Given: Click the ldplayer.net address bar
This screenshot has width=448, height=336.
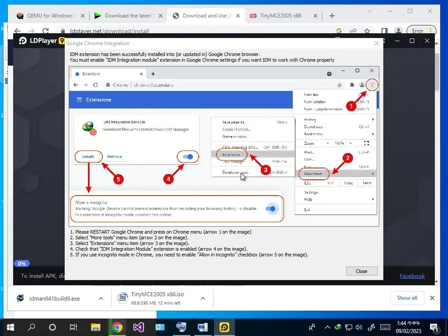Looking at the screenshot, I should [197, 31].
